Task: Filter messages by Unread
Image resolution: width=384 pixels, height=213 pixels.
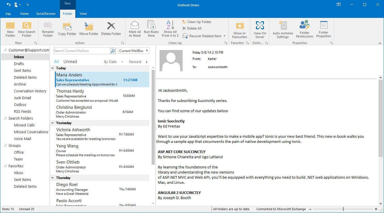Action: tap(70, 62)
